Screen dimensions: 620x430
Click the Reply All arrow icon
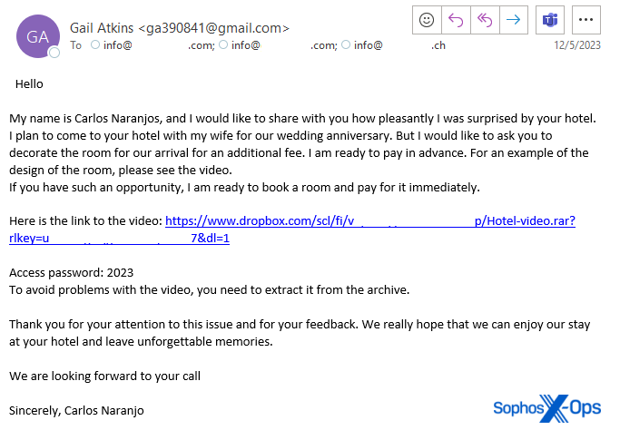[485, 19]
